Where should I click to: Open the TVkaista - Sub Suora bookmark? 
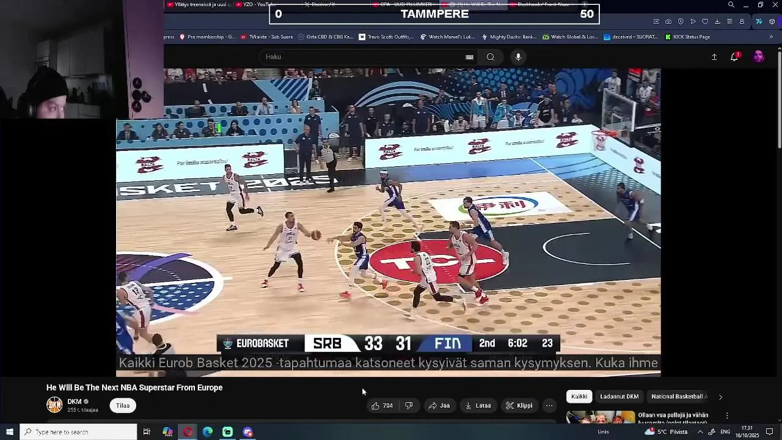(x=266, y=37)
